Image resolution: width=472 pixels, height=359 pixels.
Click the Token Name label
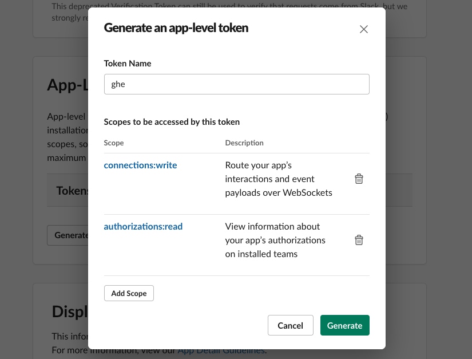[x=127, y=64]
